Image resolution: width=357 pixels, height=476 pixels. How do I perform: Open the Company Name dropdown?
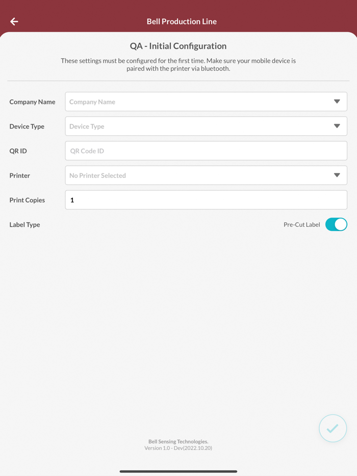[206, 101]
